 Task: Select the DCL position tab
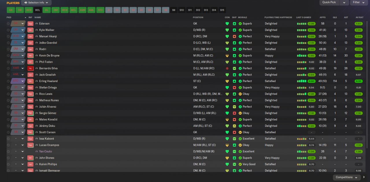(38, 10)
